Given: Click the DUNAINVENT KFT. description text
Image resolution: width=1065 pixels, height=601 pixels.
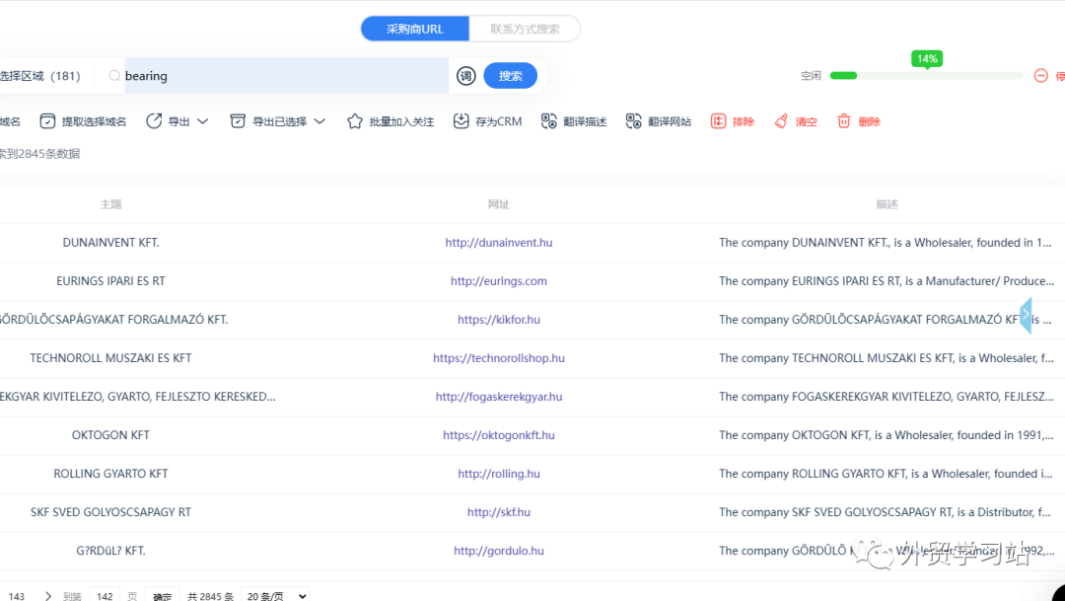Looking at the screenshot, I should click(886, 243).
